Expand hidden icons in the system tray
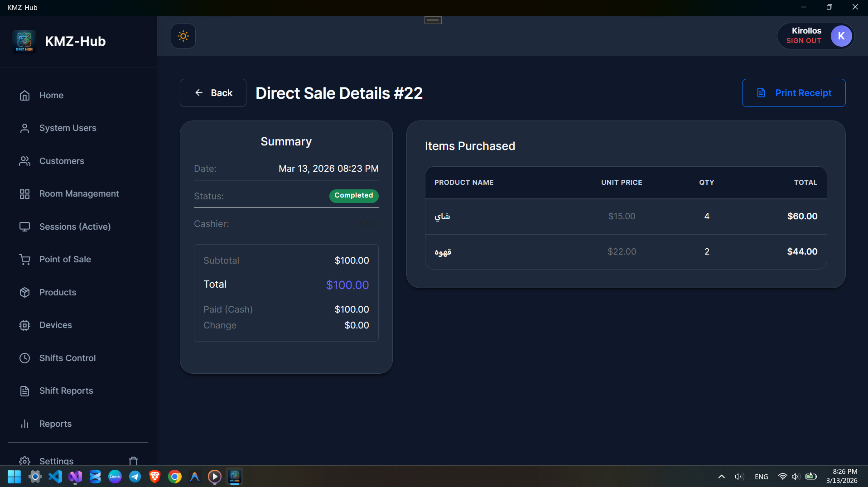The width and height of the screenshot is (868, 487). pyautogui.click(x=721, y=477)
